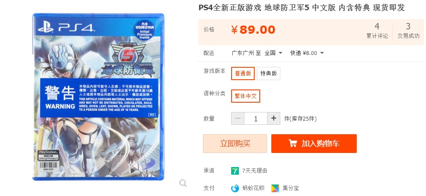Select the 特典版 game version option
This screenshot has height=196, width=426.
click(268, 73)
